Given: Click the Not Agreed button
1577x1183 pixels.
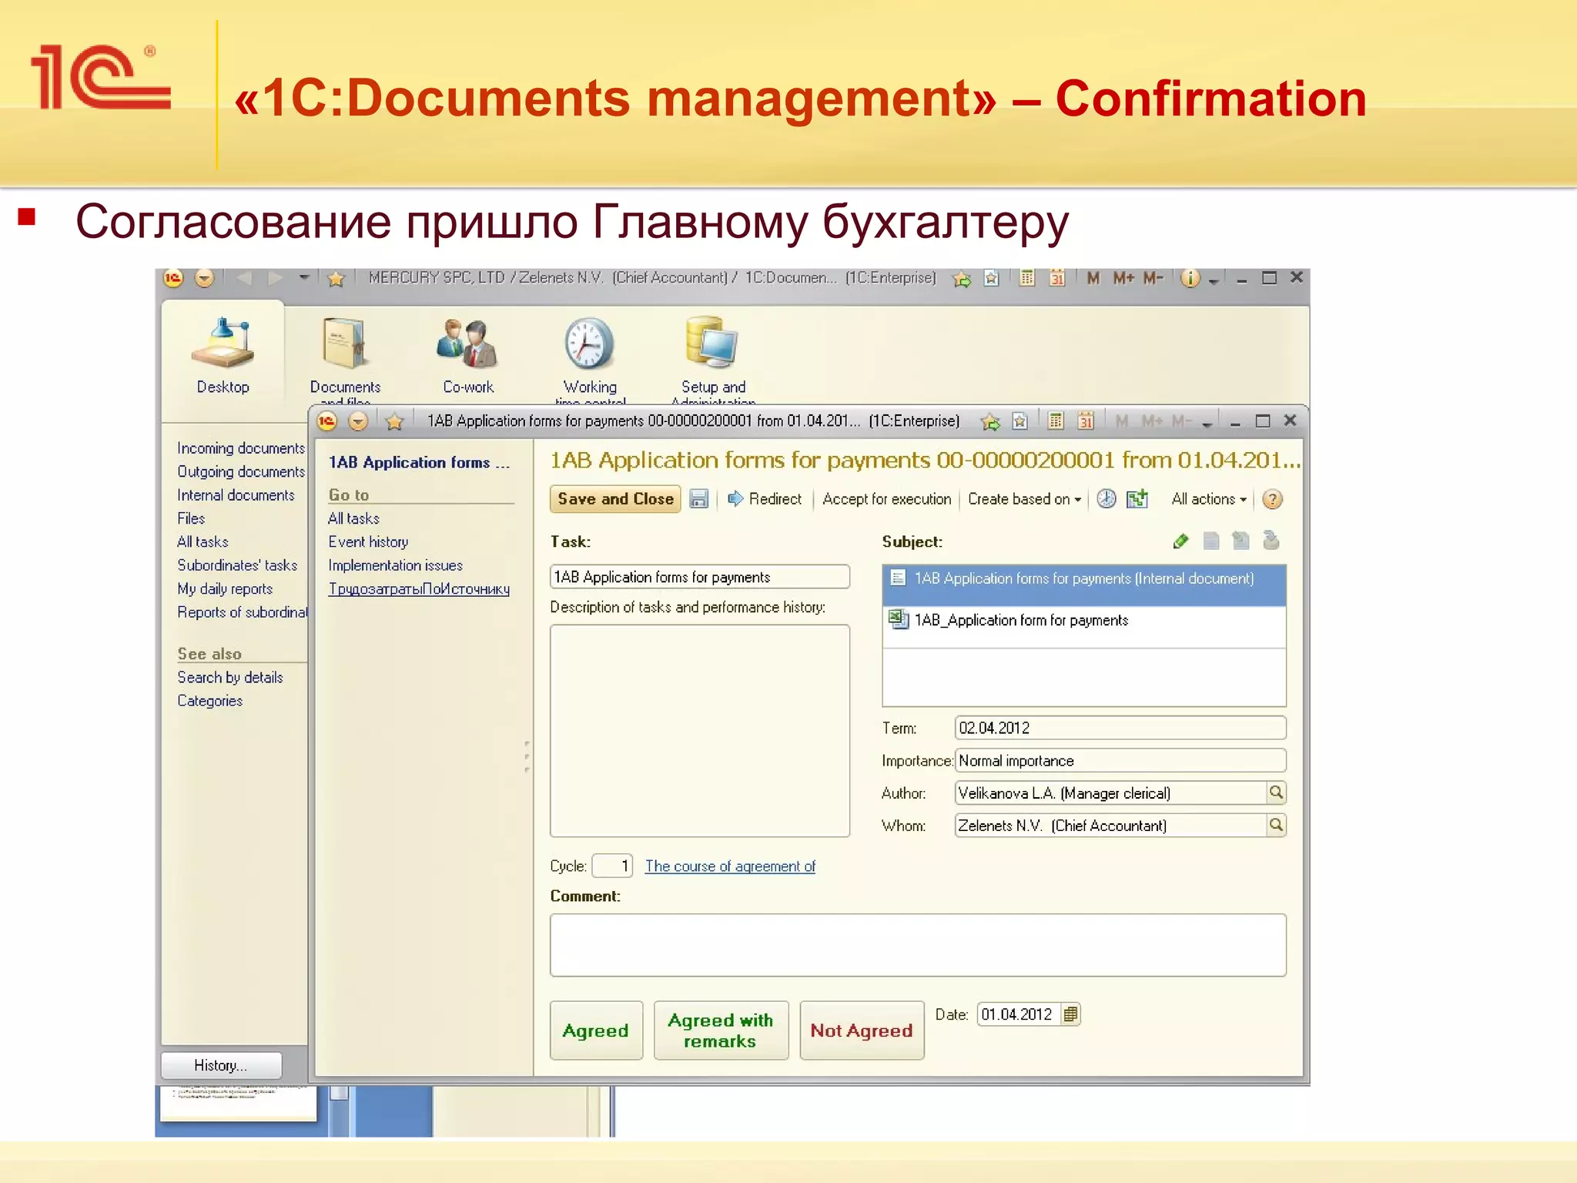Looking at the screenshot, I should (x=862, y=1031).
